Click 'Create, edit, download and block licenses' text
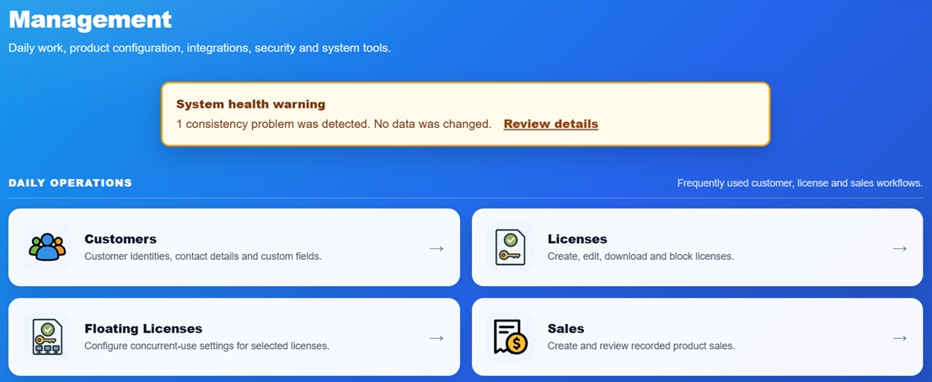Viewport: 932px width, 382px height. click(x=640, y=257)
